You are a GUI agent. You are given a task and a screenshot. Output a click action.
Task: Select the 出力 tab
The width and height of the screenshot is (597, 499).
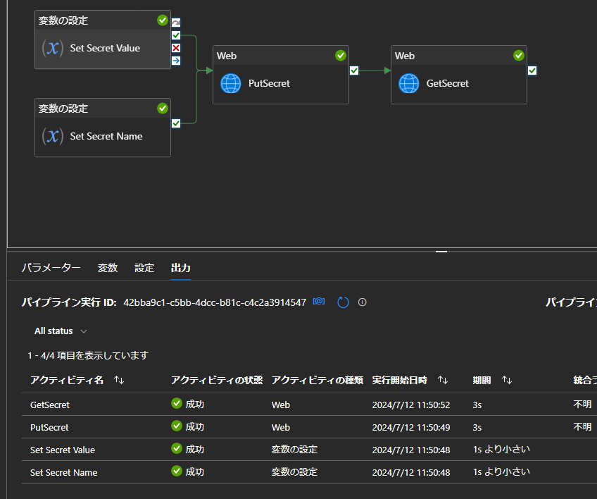coord(181,268)
